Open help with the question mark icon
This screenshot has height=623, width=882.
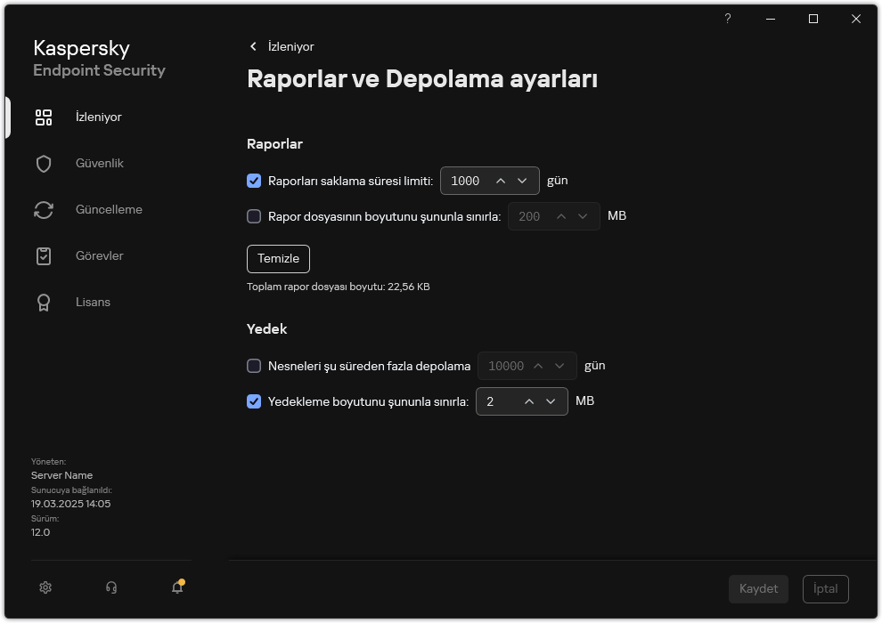coord(727,19)
